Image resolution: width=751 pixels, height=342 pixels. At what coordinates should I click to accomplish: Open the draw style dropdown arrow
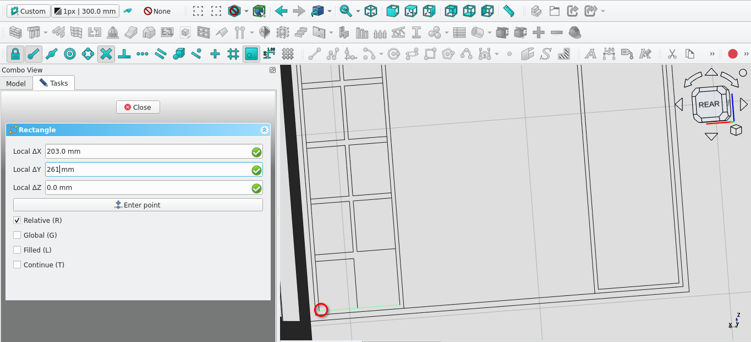click(246, 12)
